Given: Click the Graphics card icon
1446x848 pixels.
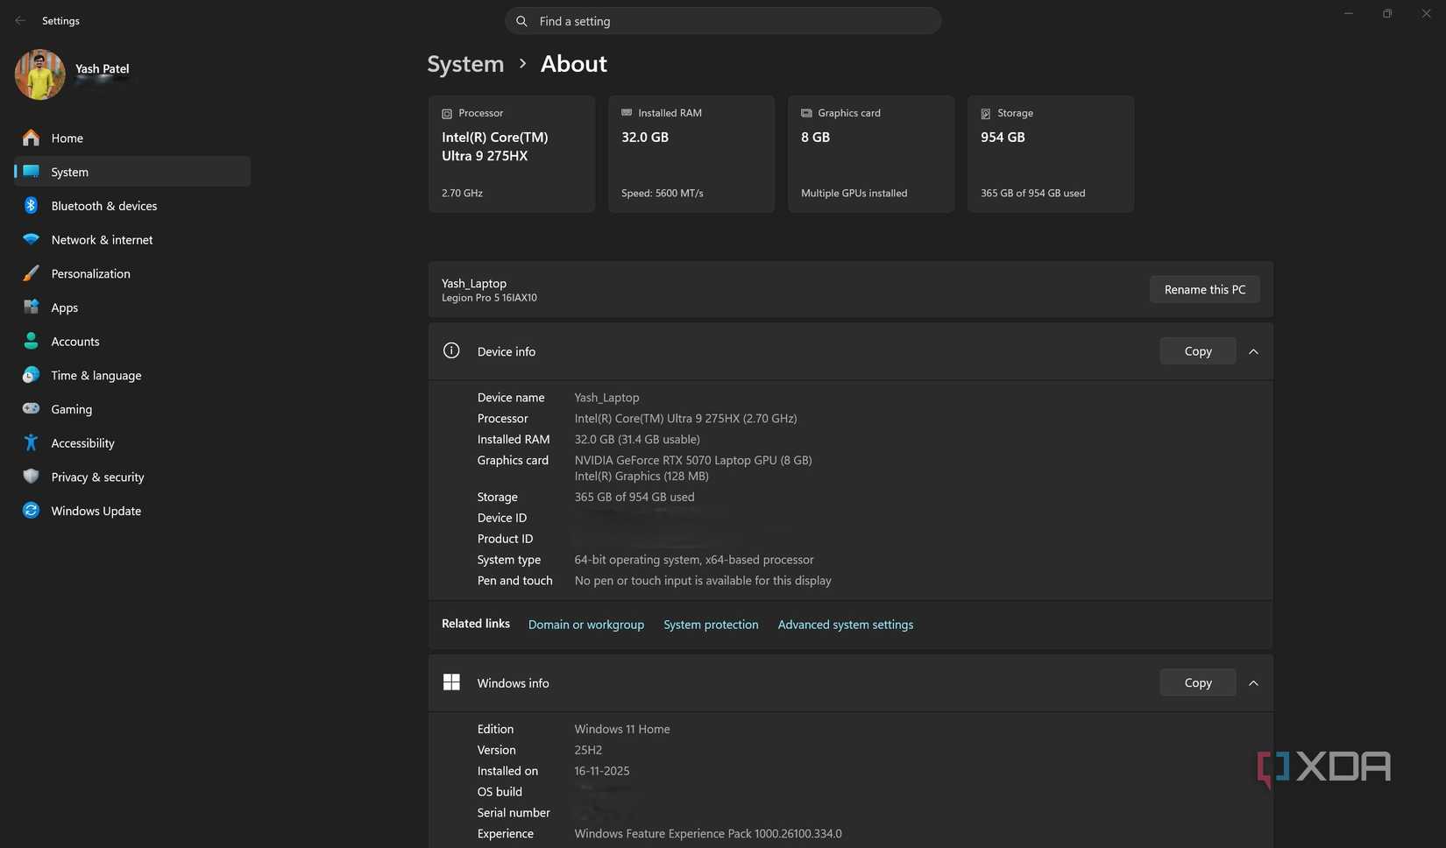Looking at the screenshot, I should [x=806, y=113].
